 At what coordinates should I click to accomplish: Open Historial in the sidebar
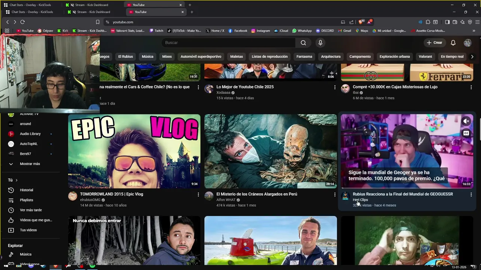coord(26,190)
